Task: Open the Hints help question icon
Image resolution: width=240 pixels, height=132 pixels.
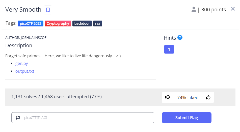Action: (180, 38)
